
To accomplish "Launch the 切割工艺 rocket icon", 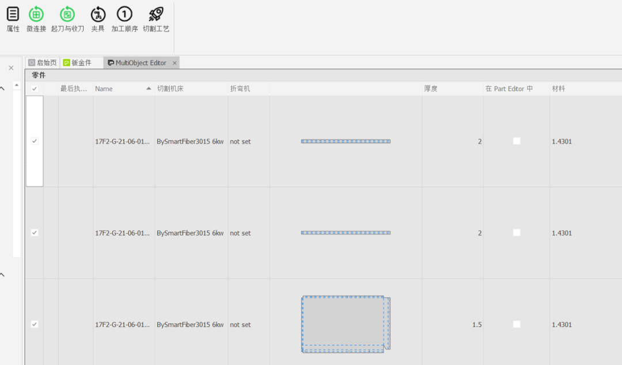I will [x=155, y=15].
